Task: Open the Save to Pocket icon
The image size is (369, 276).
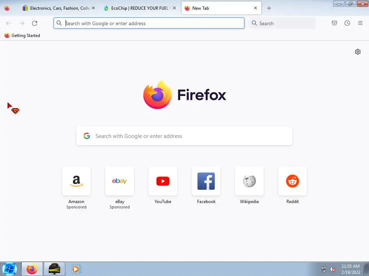Action: click(334, 23)
